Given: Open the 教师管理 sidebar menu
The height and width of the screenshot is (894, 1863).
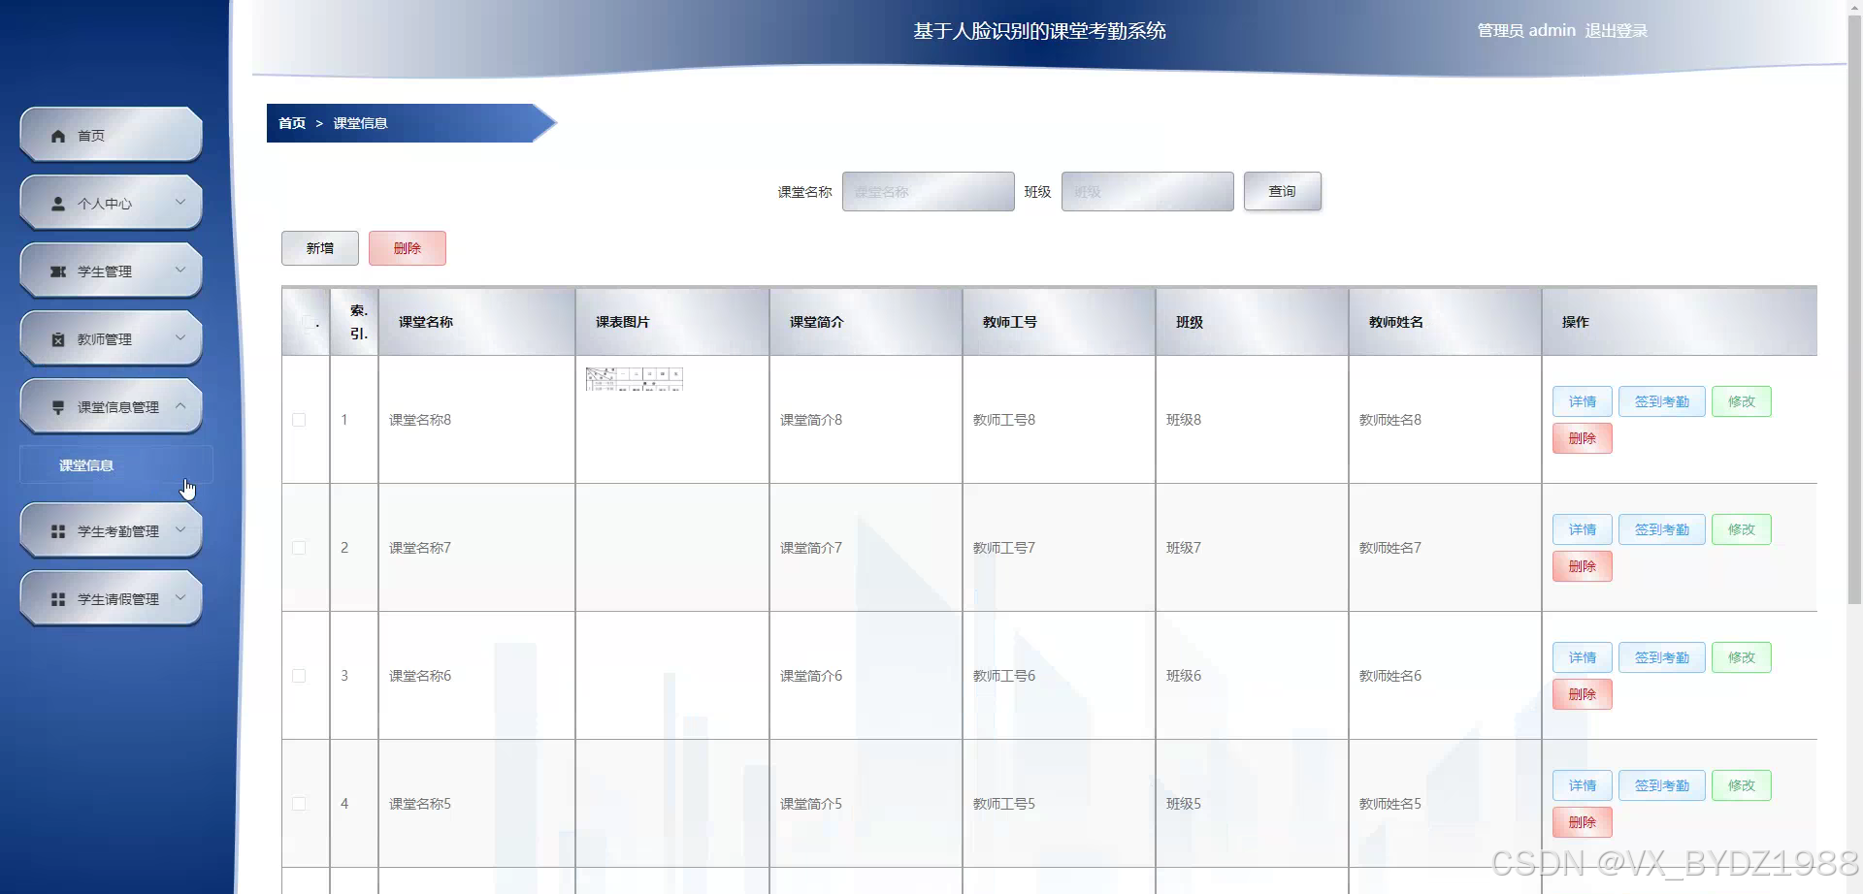Looking at the screenshot, I should (111, 338).
